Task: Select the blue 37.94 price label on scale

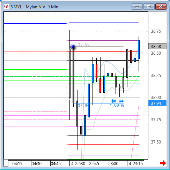Action: click(157, 103)
